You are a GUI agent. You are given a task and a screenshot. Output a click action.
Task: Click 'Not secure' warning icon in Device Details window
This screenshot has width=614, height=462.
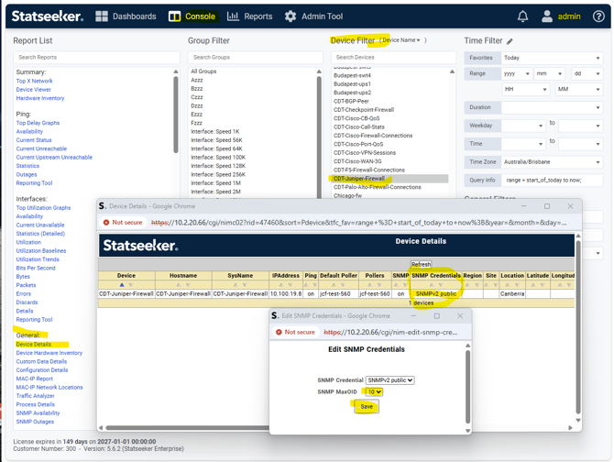[x=106, y=223]
